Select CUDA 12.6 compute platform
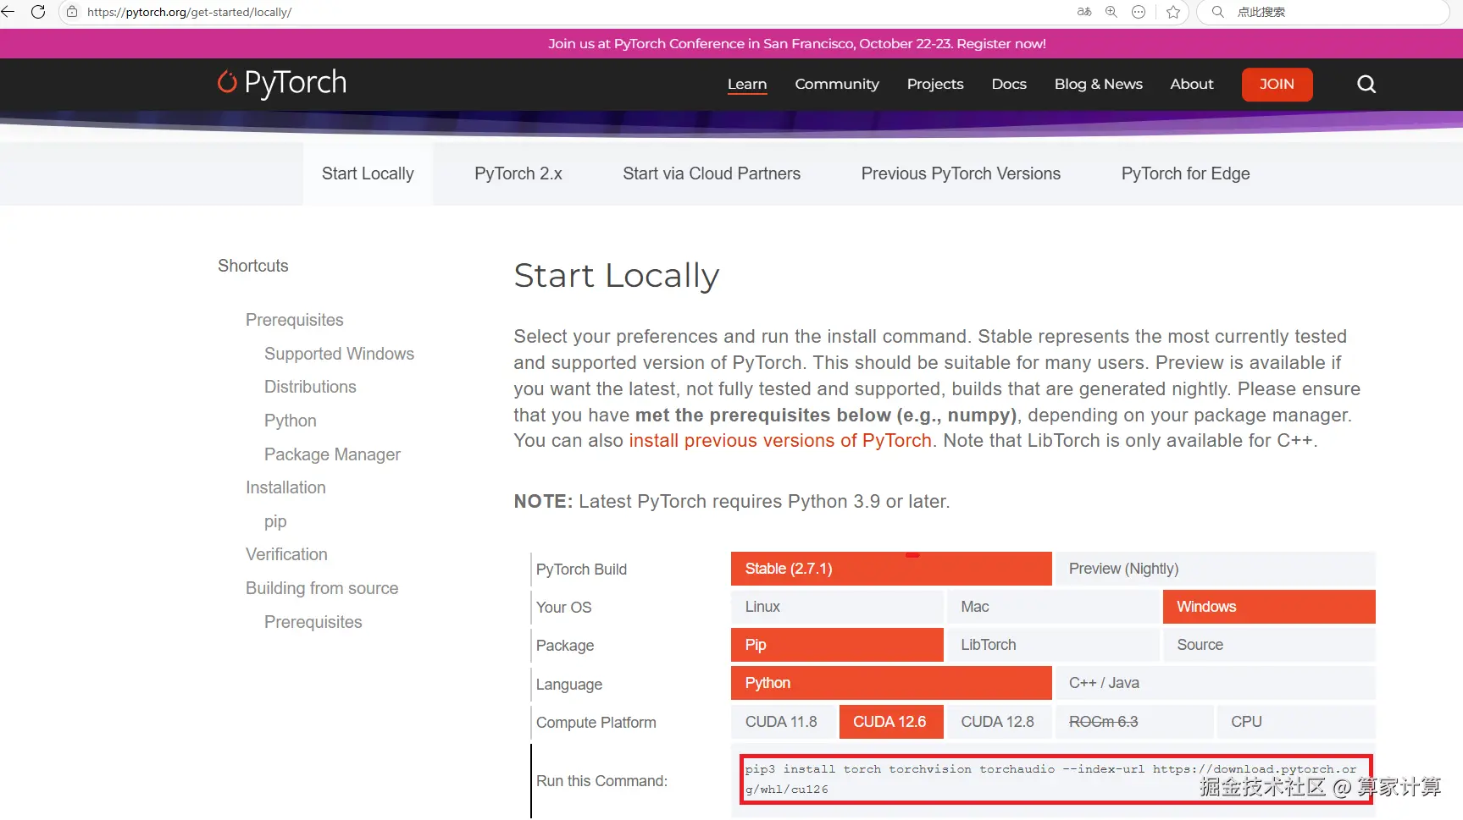The width and height of the screenshot is (1463, 820). tap(890, 722)
